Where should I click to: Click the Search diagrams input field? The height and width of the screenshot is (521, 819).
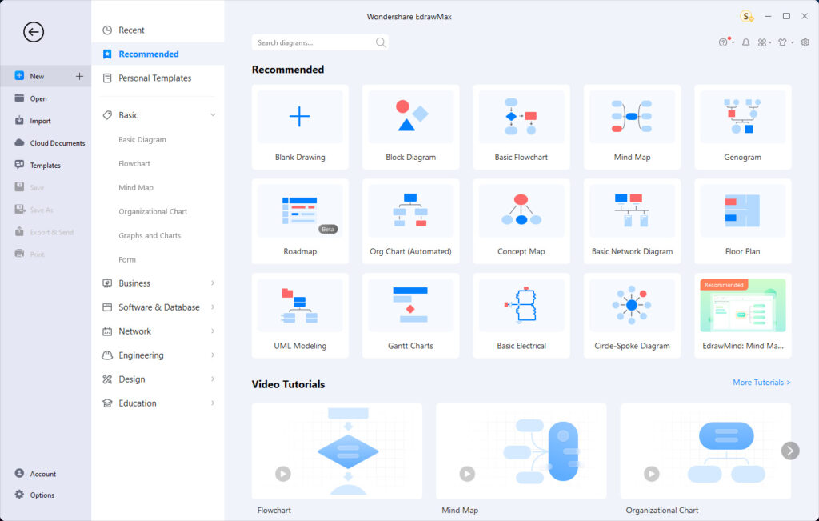pyautogui.click(x=320, y=42)
